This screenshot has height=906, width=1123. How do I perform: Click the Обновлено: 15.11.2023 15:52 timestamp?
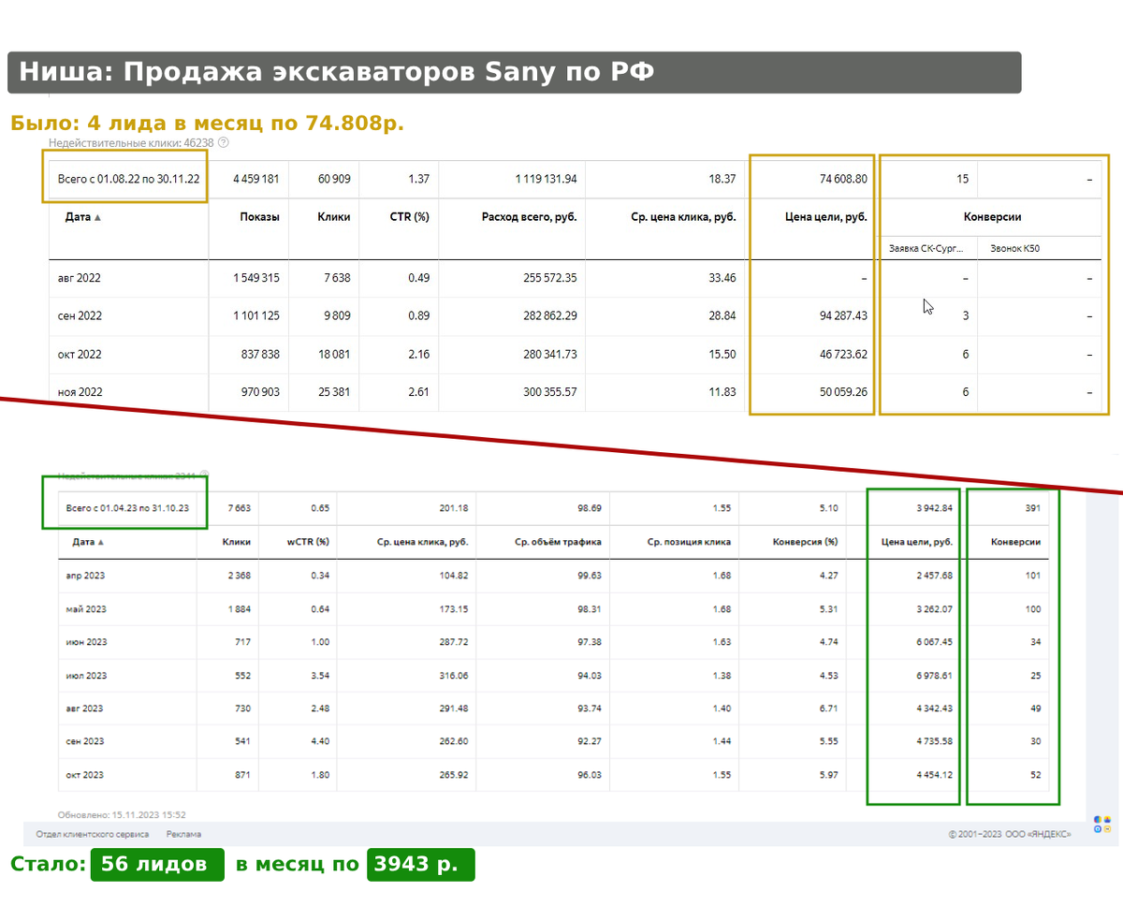[x=122, y=815]
